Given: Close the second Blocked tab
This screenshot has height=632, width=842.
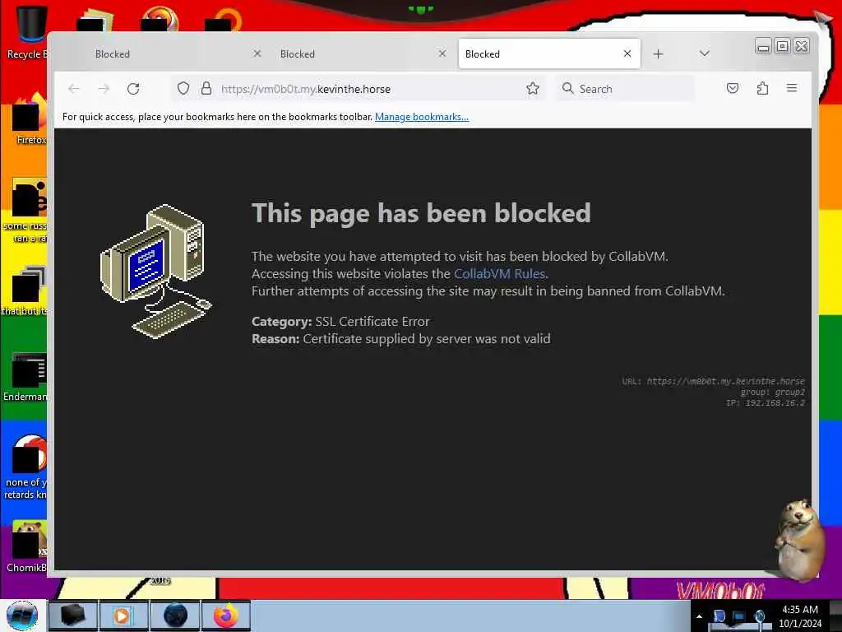Looking at the screenshot, I should coord(442,53).
